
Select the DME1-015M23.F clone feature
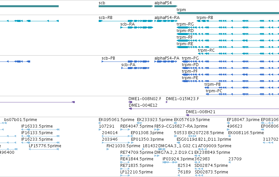tap(167, 102)
